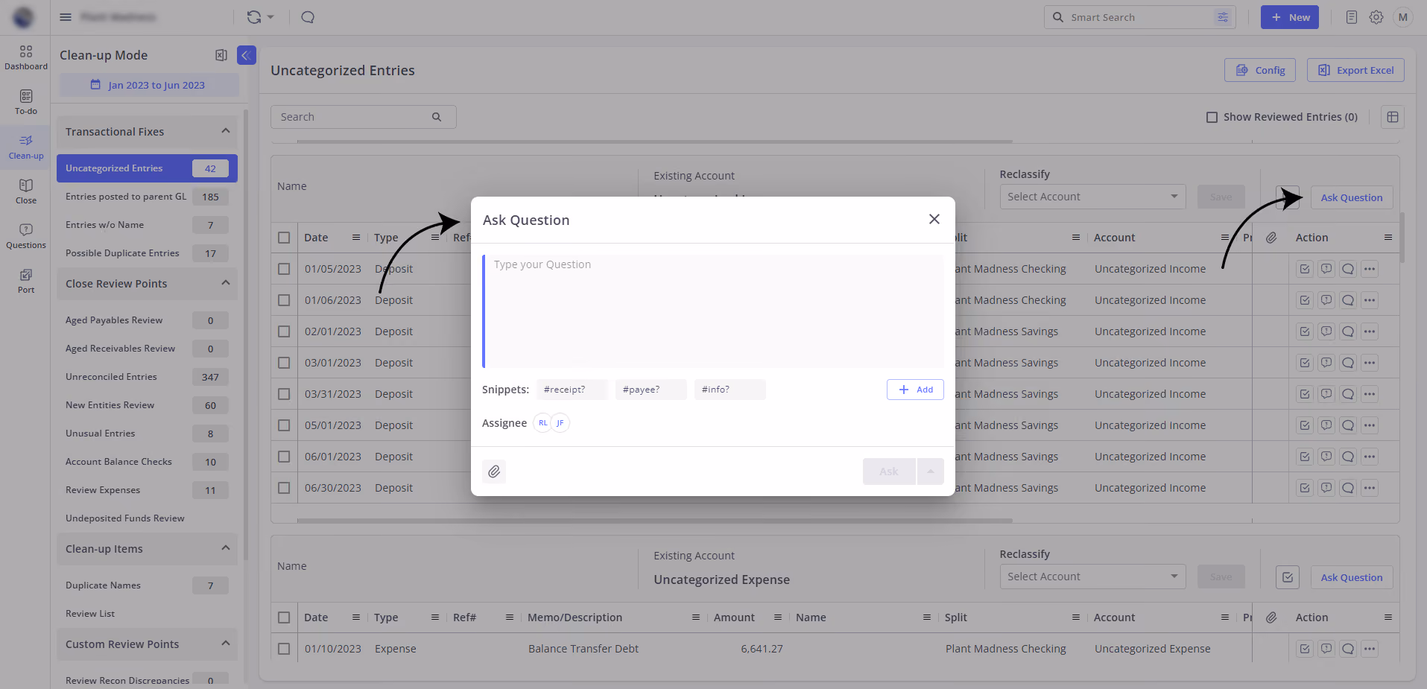Click the notes document icon in top bar

1352,17
